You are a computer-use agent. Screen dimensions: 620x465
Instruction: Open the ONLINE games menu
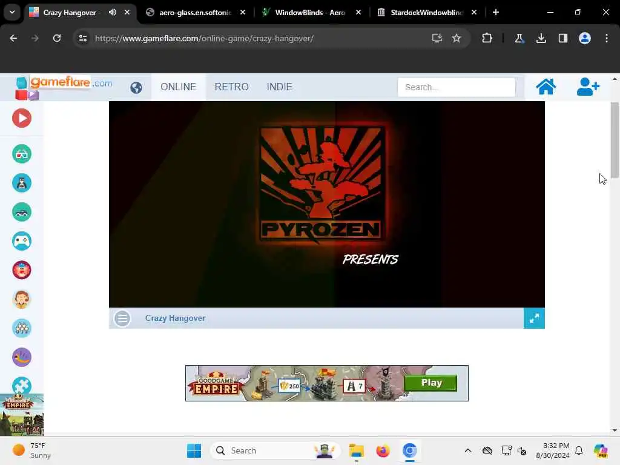[x=179, y=87]
